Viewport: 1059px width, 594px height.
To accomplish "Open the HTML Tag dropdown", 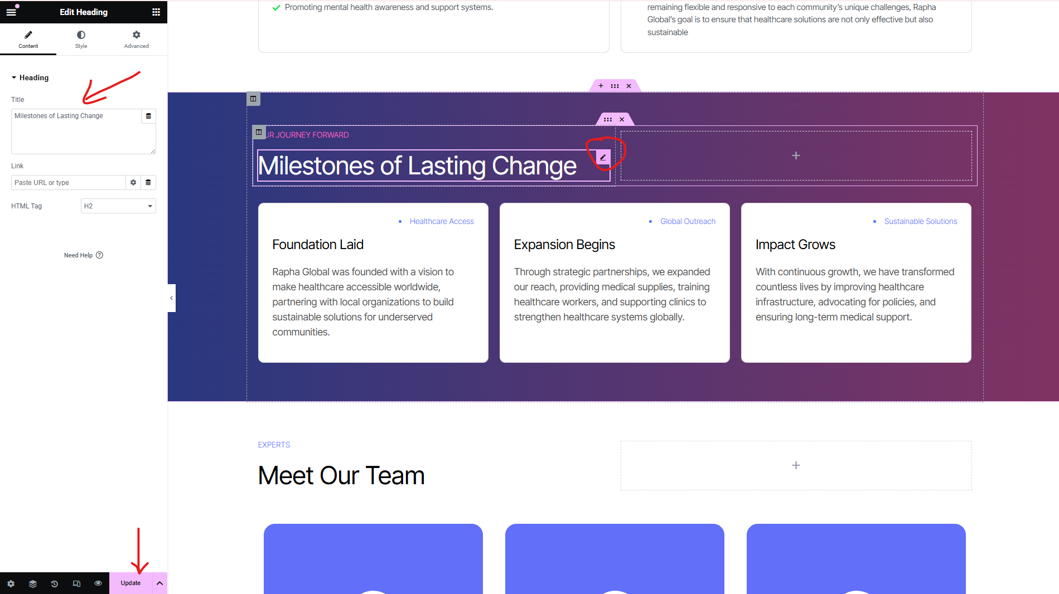I will click(118, 206).
